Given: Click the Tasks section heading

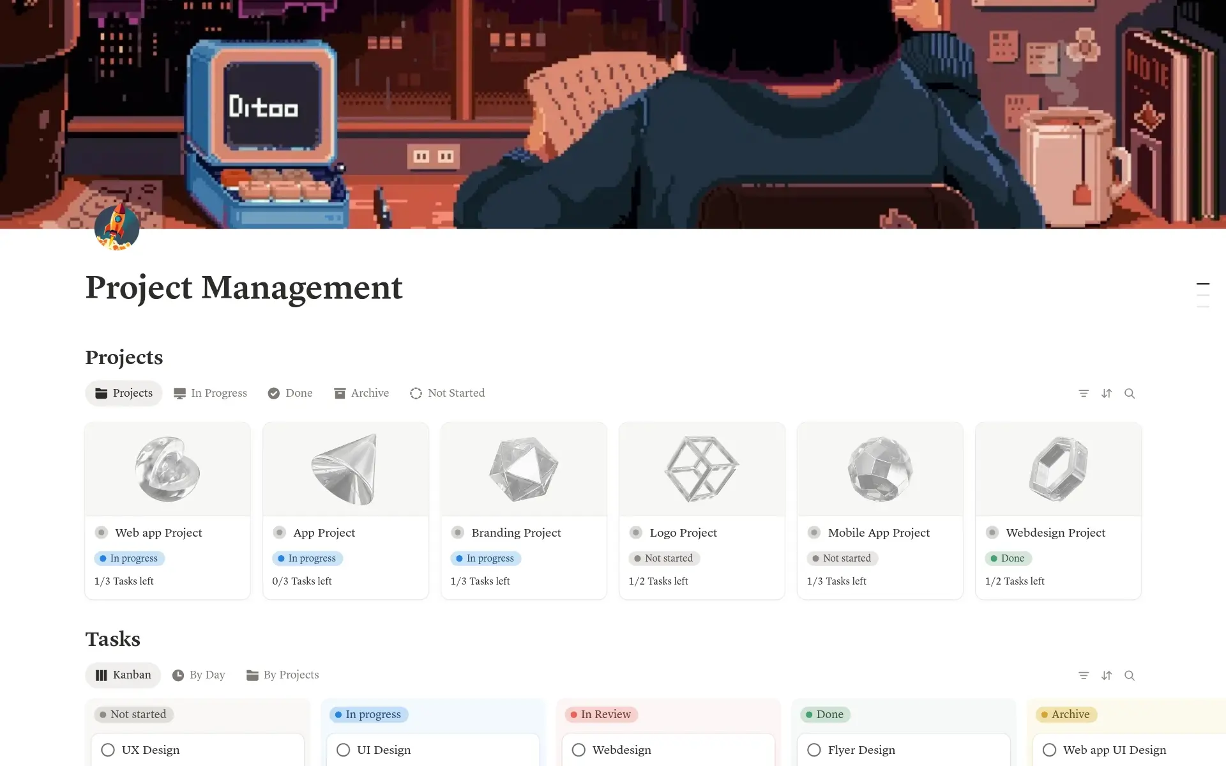Looking at the screenshot, I should point(113,639).
